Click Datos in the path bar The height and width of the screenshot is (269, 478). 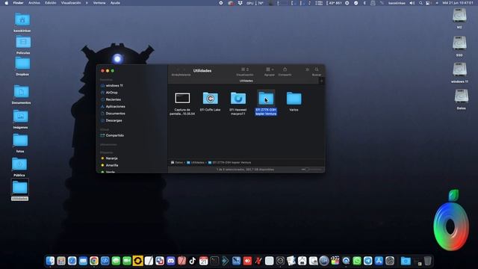177,163
